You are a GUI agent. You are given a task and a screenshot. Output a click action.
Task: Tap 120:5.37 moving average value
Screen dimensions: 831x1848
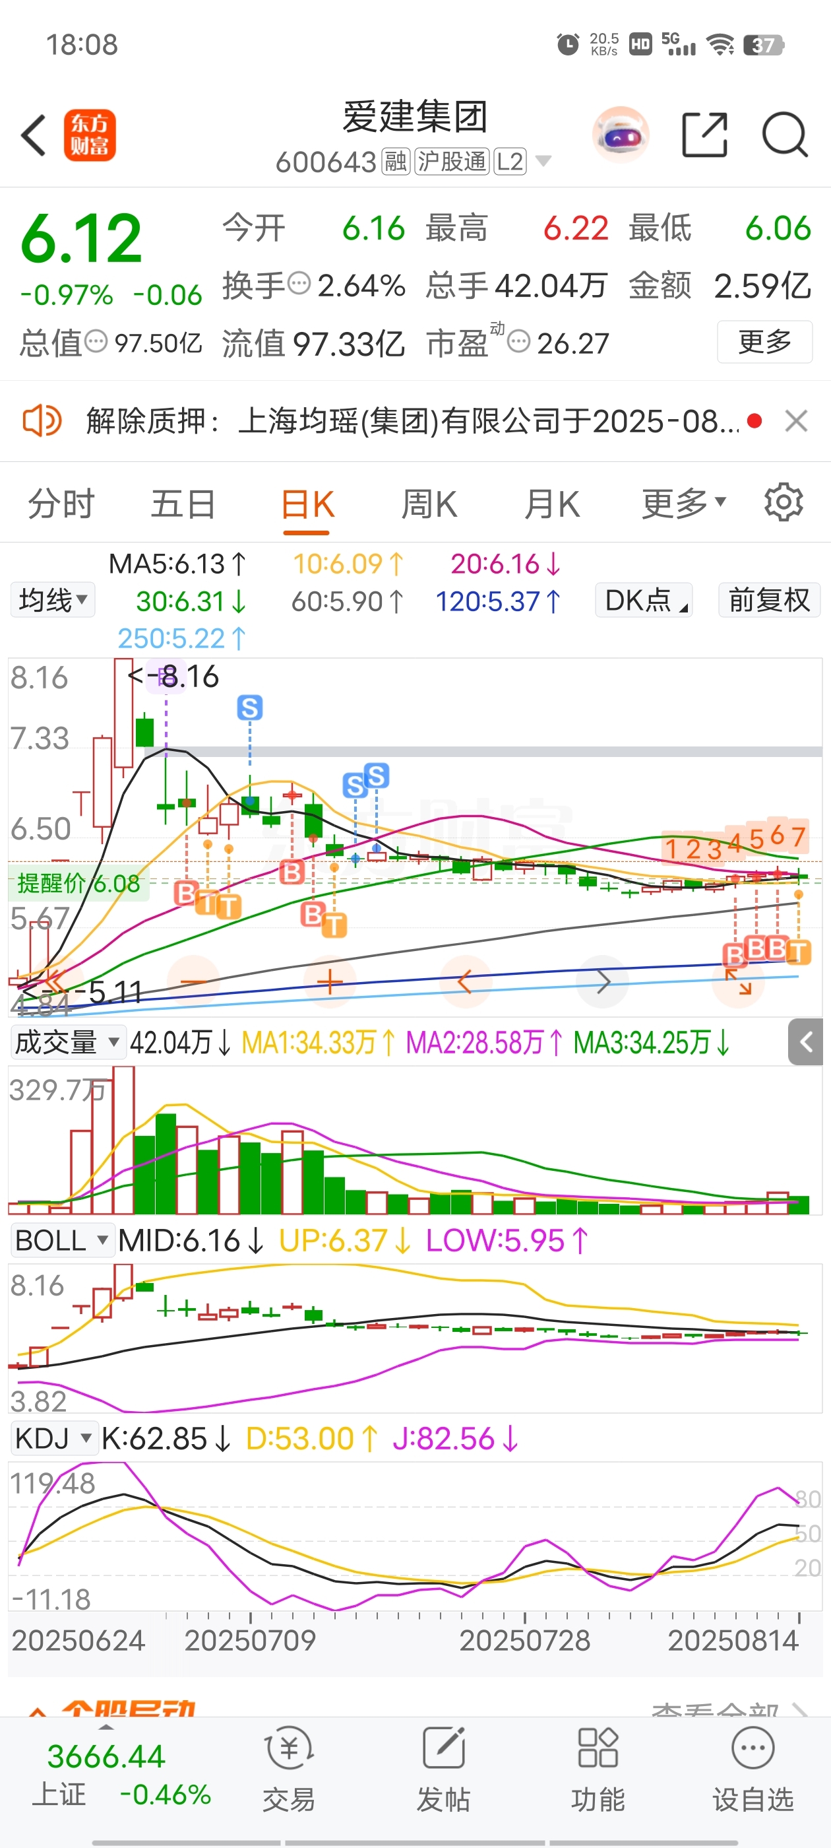(499, 601)
